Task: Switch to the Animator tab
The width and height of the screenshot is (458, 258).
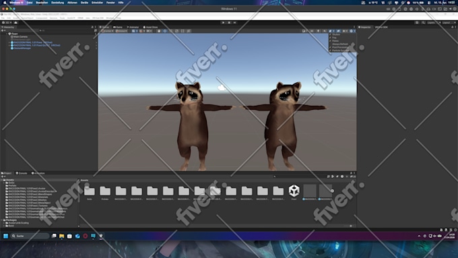Action: (133, 27)
